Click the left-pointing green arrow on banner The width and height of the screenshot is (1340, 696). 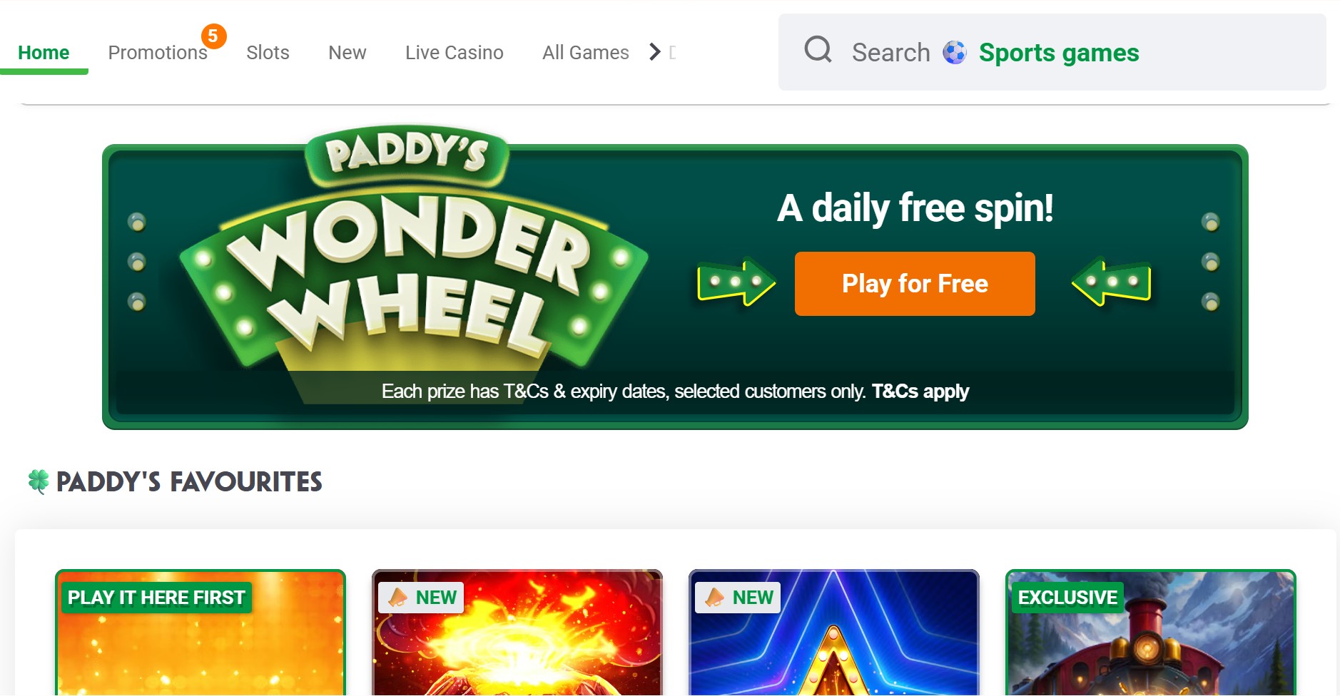tap(1112, 282)
